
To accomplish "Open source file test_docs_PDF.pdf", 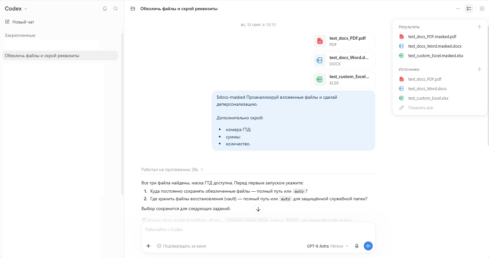I will (x=424, y=79).
